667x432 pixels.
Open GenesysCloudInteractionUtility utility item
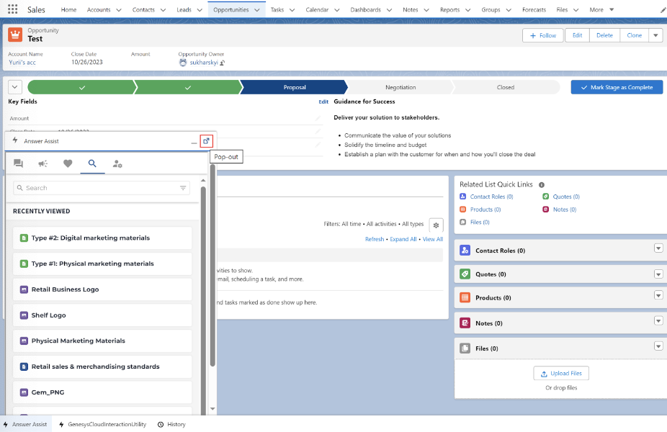102,424
